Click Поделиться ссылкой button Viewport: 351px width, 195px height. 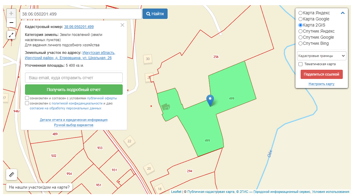(321, 74)
